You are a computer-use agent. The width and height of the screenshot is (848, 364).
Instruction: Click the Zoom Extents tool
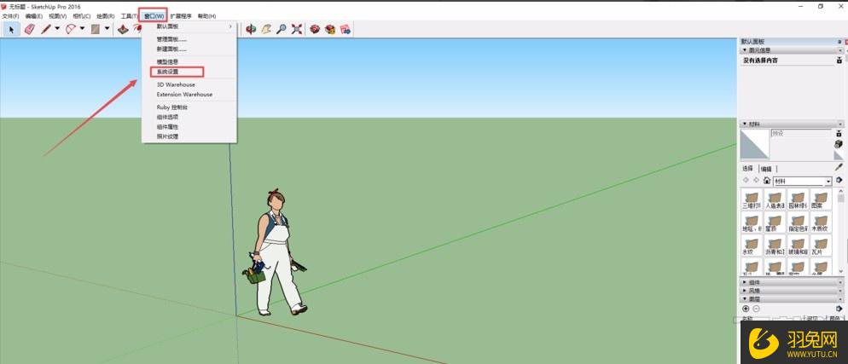tap(297, 29)
